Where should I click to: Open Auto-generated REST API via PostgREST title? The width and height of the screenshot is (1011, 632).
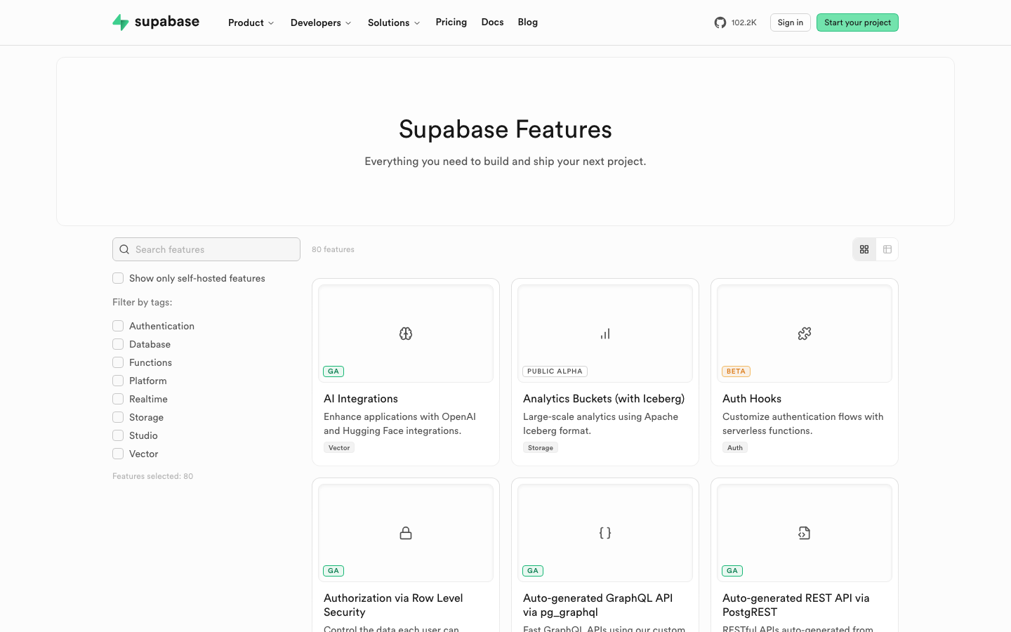[x=795, y=605]
